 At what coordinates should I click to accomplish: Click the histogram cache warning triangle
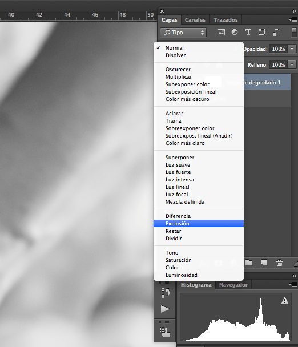[285, 301]
